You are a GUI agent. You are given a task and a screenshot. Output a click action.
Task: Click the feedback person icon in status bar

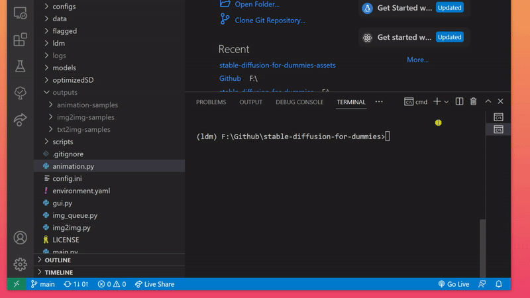(482, 284)
